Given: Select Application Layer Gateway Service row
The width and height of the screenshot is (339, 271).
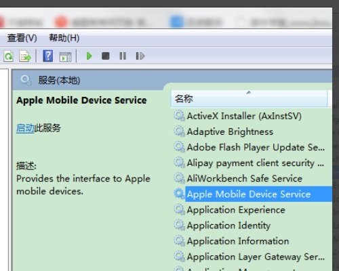Looking at the screenshot, I should click(256, 257).
